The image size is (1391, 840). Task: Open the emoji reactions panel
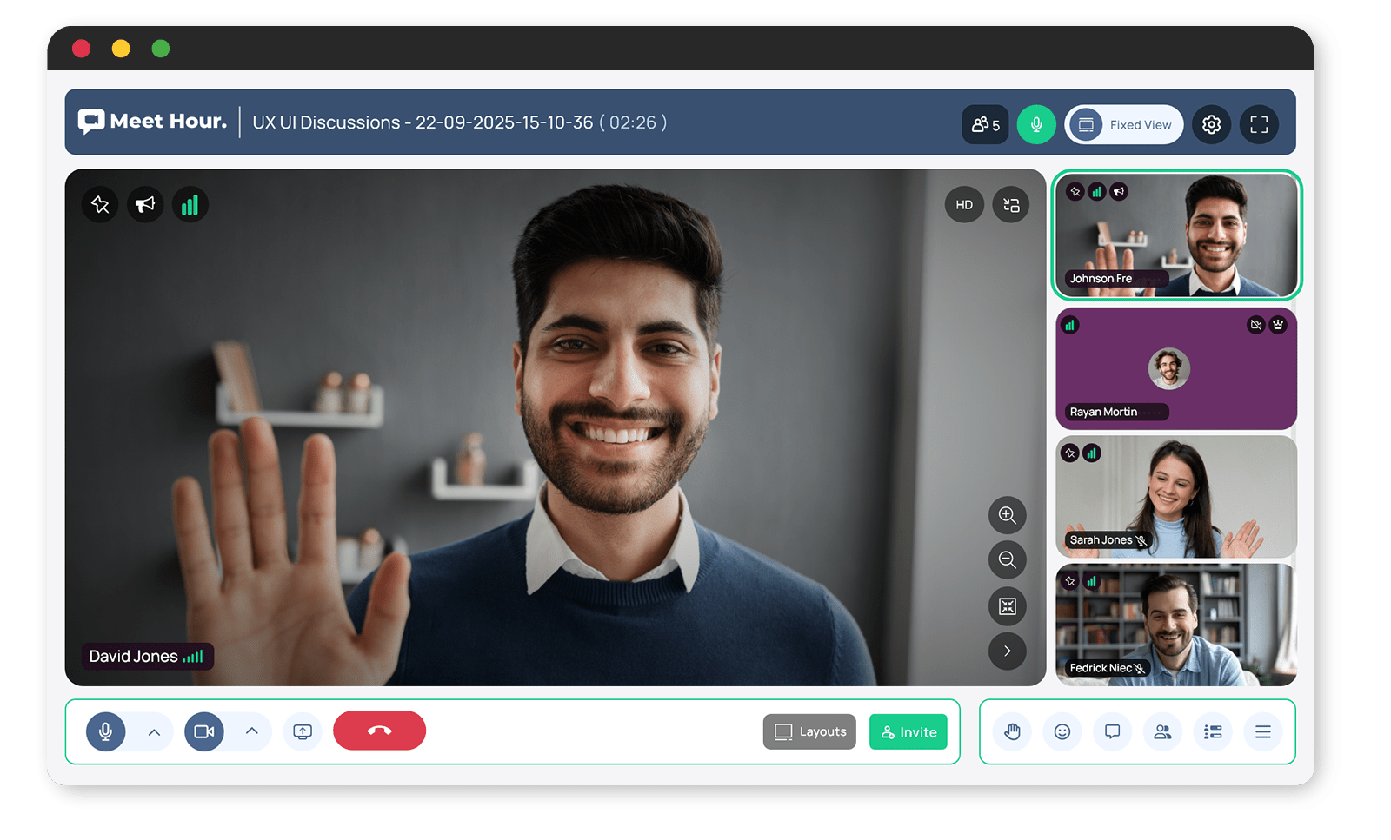pyautogui.click(x=1062, y=732)
